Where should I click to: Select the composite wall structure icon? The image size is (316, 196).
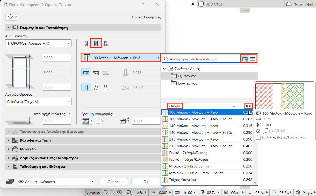96,43
